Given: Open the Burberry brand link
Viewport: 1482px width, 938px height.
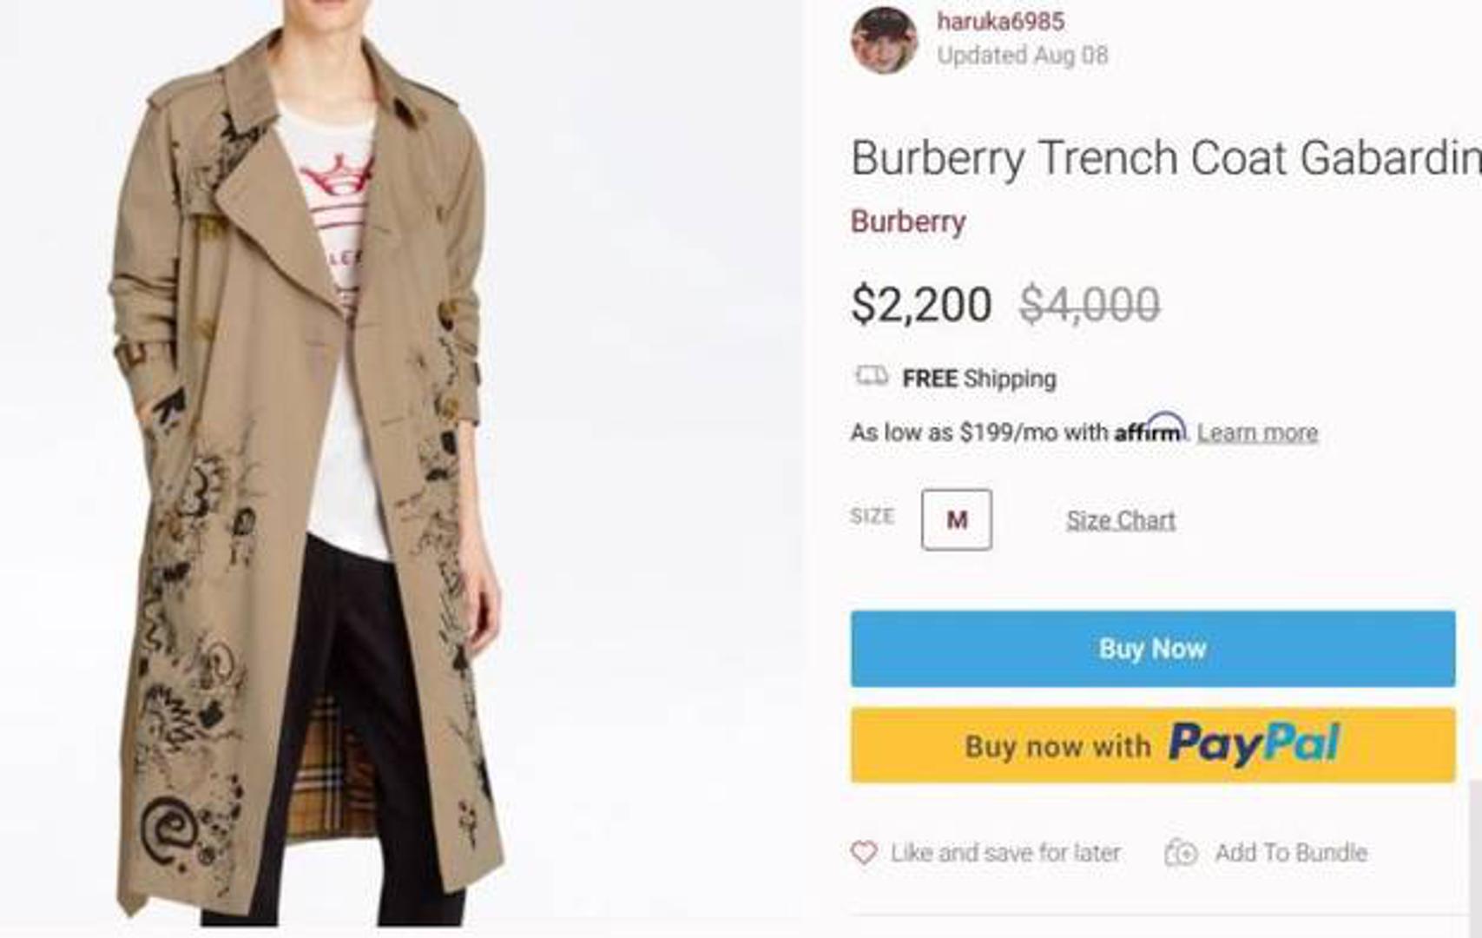Looking at the screenshot, I should pos(907,221).
